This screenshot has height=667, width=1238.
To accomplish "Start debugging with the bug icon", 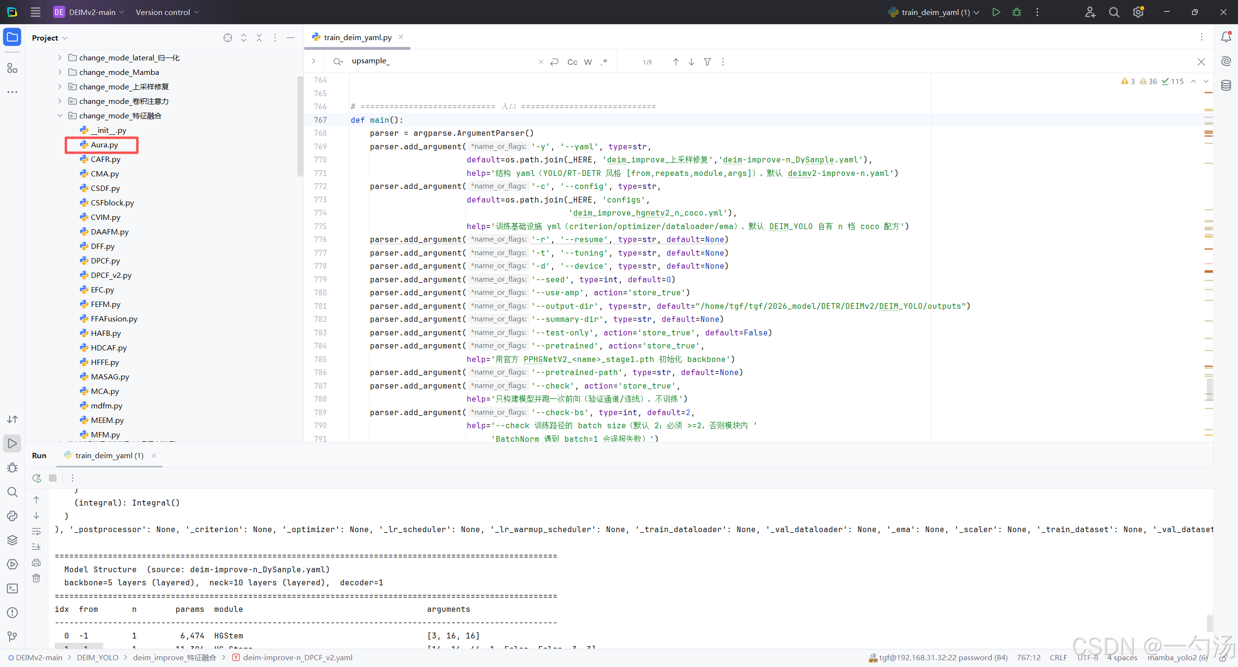I will 1017,12.
